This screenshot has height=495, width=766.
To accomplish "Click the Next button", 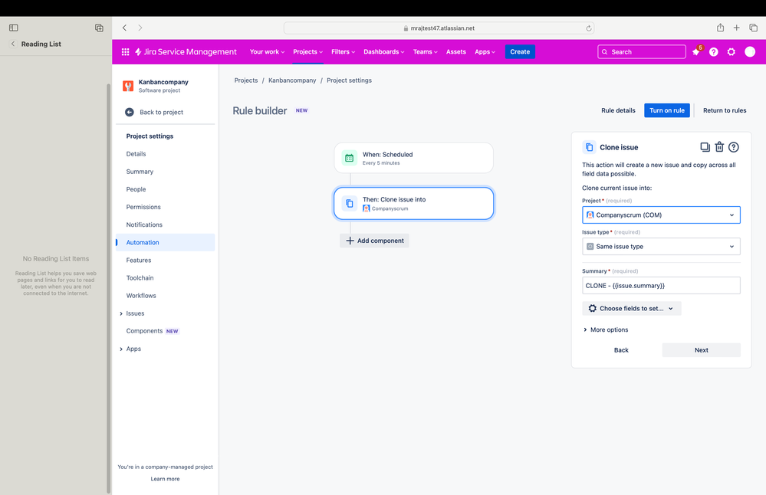I will coord(701,350).
